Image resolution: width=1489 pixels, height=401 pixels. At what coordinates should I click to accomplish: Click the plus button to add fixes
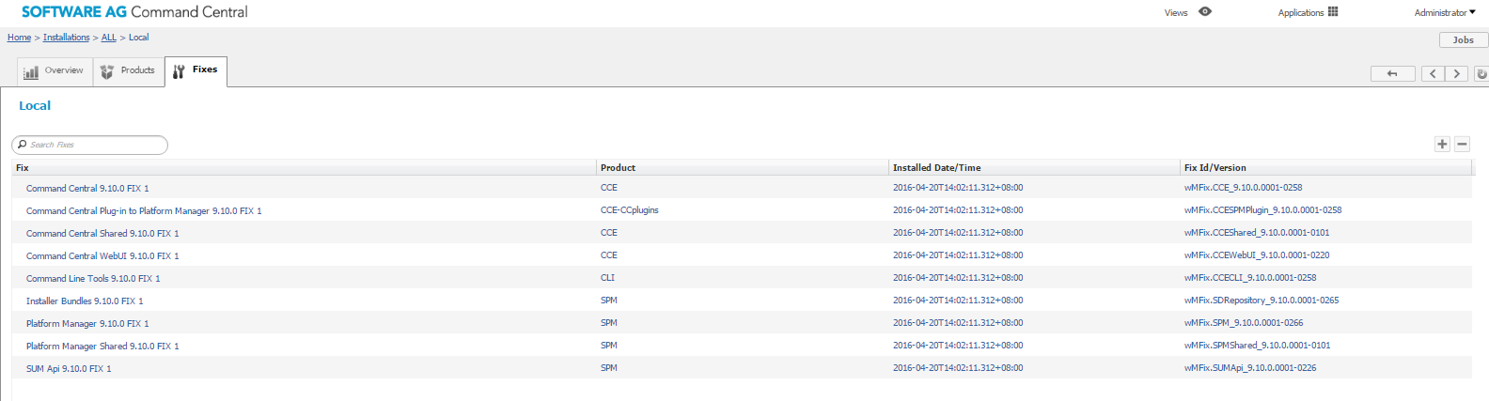point(1442,144)
